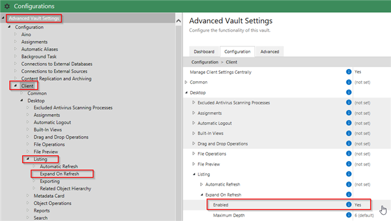Click the tree panel scroll up arrow
The width and height of the screenshot is (391, 221).
pos(179,21)
